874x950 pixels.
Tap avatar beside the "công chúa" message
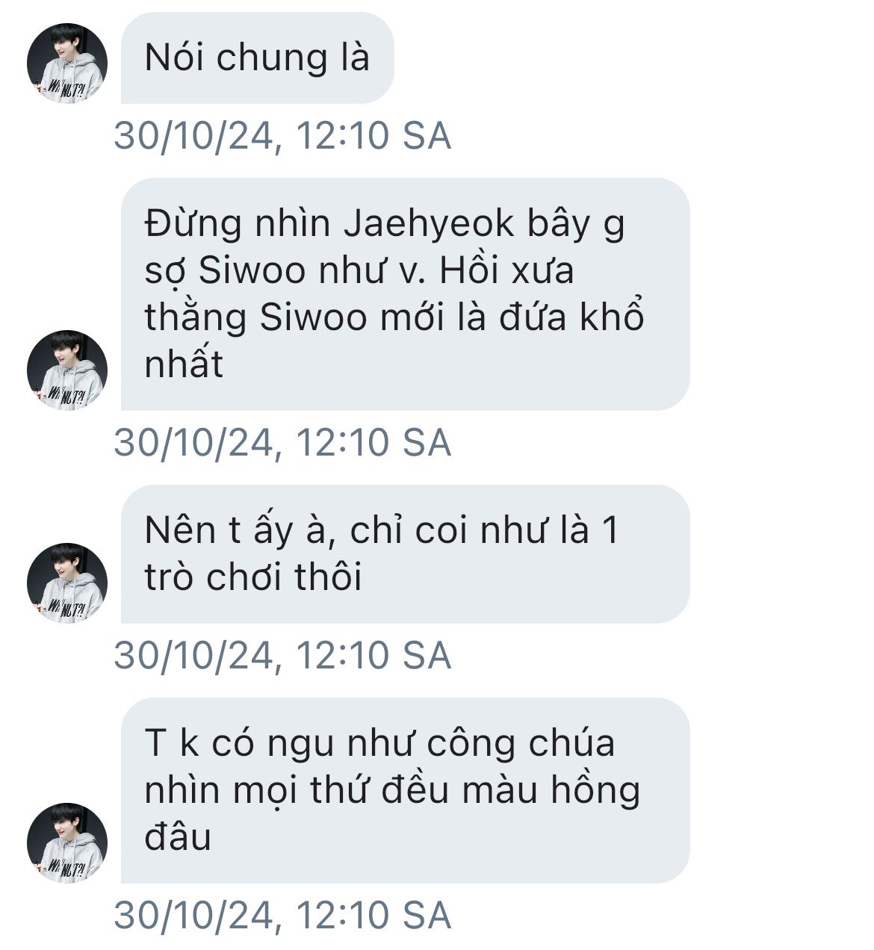(67, 842)
